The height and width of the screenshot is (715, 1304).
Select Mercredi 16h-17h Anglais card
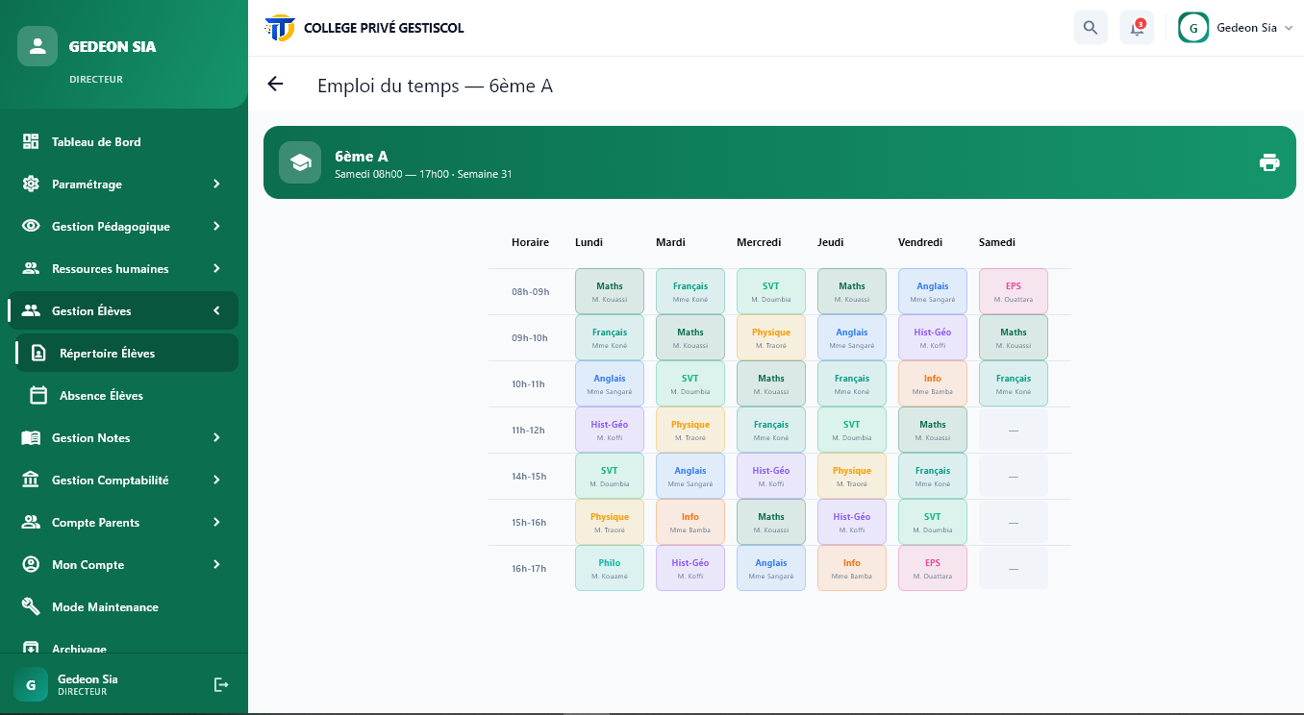click(771, 568)
